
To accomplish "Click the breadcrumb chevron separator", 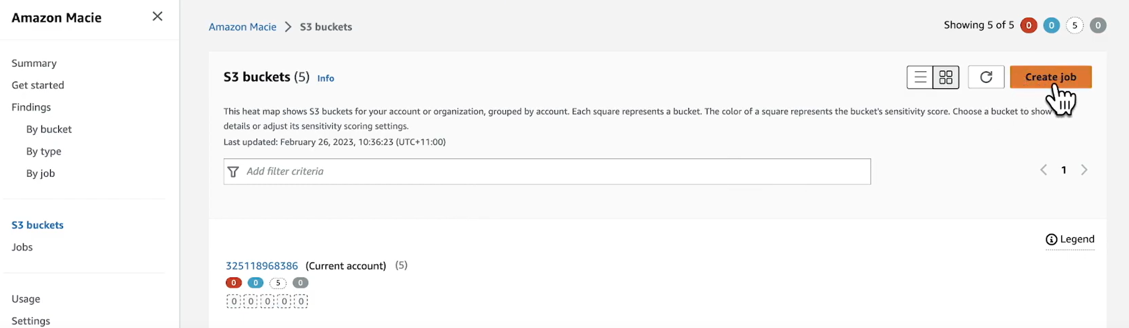I will (x=288, y=27).
